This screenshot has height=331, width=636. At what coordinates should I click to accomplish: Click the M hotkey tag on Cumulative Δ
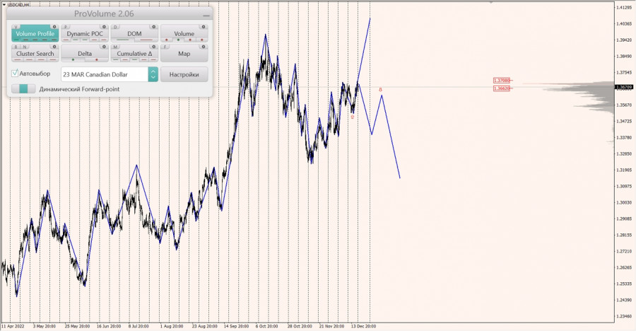click(x=116, y=47)
